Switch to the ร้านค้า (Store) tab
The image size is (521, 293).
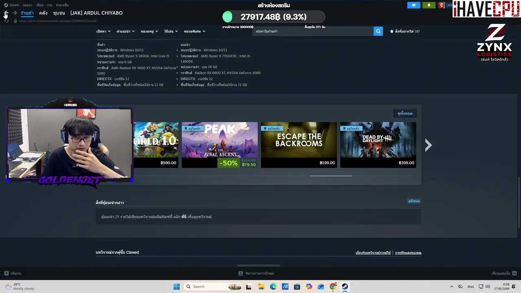(x=27, y=13)
